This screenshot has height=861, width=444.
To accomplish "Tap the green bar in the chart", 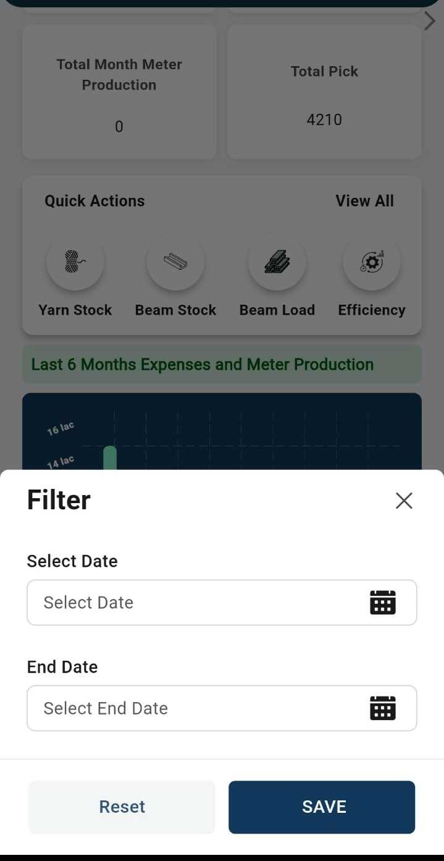I will (110, 457).
